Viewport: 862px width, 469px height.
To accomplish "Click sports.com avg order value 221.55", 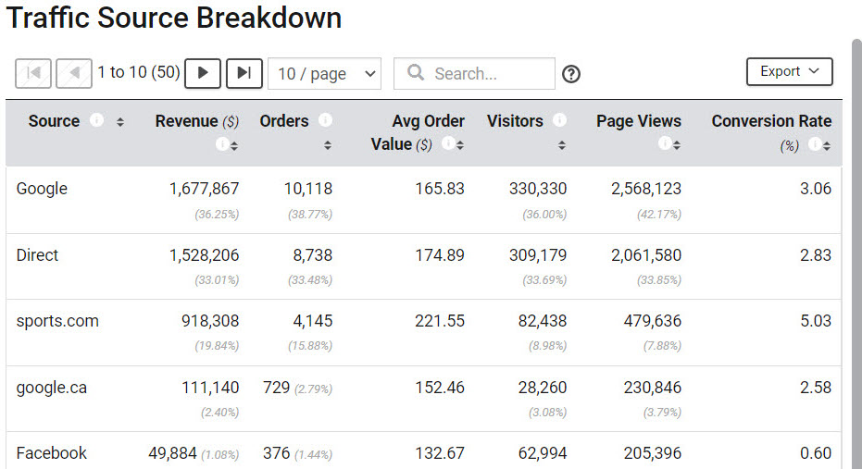I will (x=440, y=321).
